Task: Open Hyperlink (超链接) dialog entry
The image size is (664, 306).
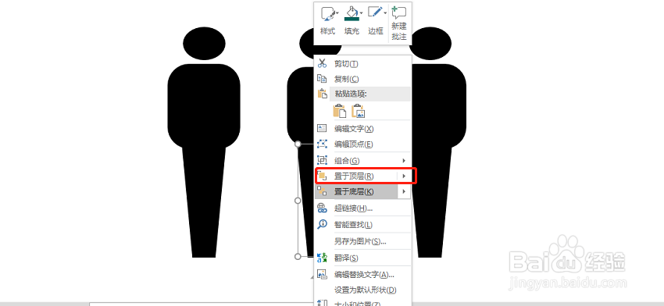Action: pyautogui.click(x=362, y=208)
